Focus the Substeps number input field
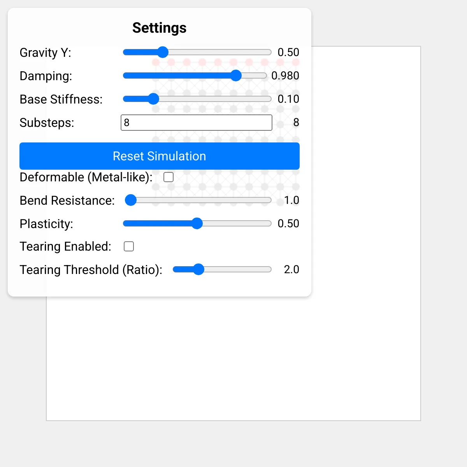Screen dimensions: 467x467 click(197, 123)
